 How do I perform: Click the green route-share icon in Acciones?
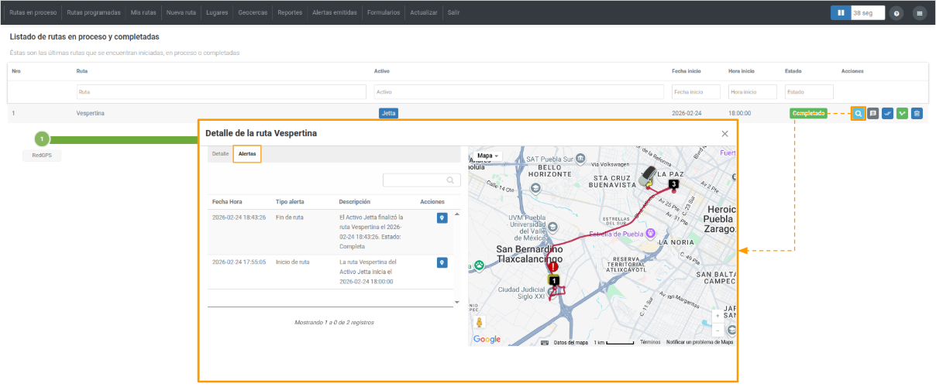pos(903,113)
